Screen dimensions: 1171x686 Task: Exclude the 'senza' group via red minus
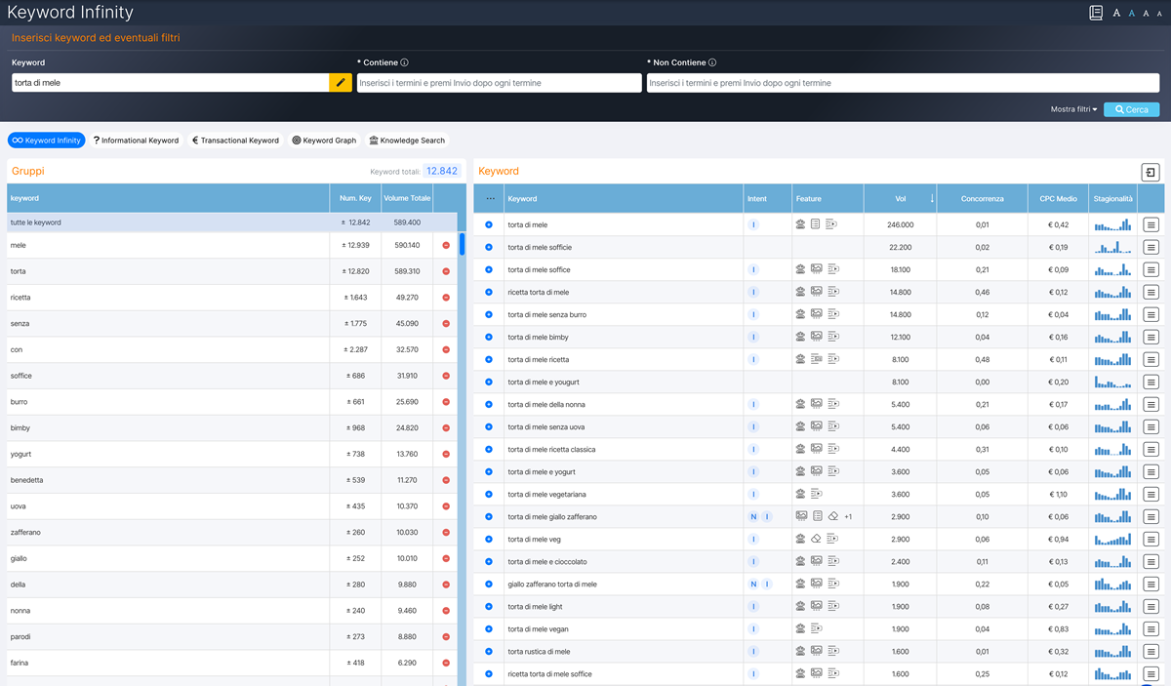pyautogui.click(x=446, y=323)
